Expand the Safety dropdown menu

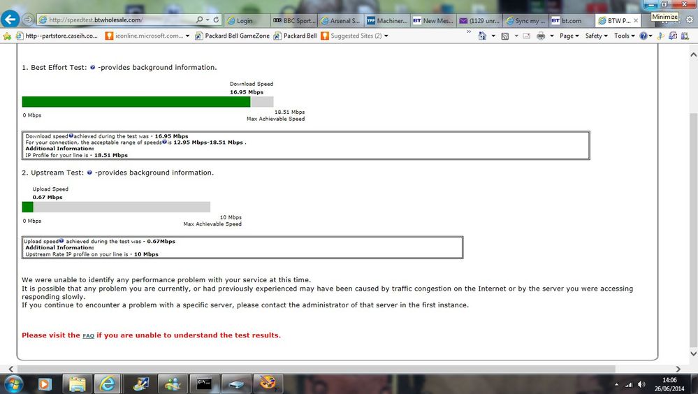pyautogui.click(x=596, y=36)
